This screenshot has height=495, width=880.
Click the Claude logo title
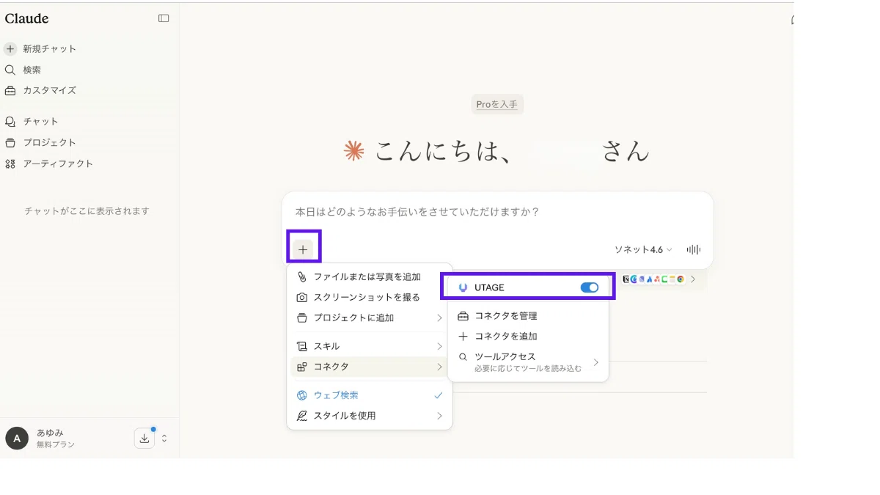coord(26,18)
